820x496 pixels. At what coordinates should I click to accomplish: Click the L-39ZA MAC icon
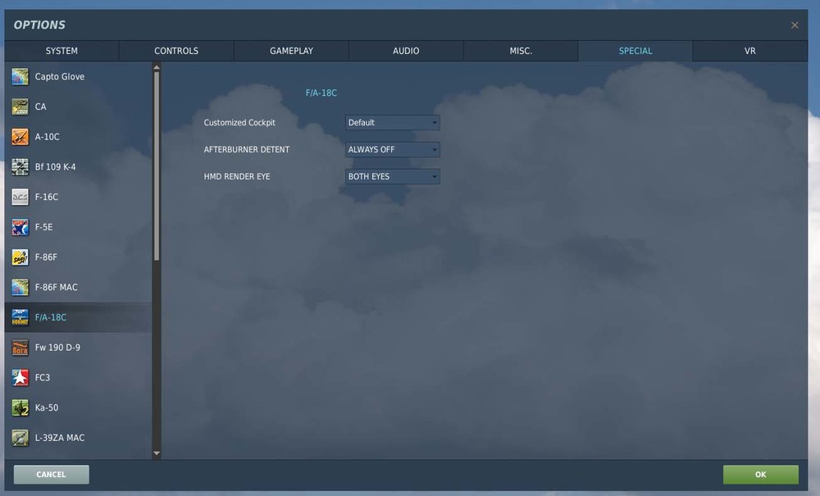coord(20,438)
